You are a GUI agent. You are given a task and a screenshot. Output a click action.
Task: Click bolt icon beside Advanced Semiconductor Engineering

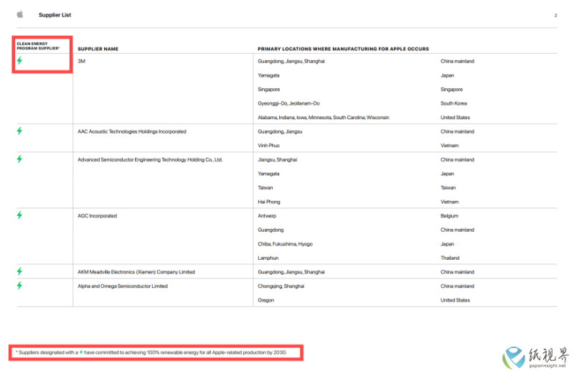pos(20,159)
